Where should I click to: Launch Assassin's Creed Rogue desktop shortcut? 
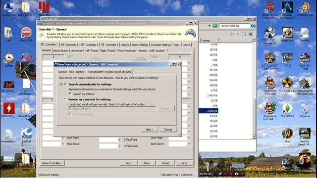[x=287, y=10]
